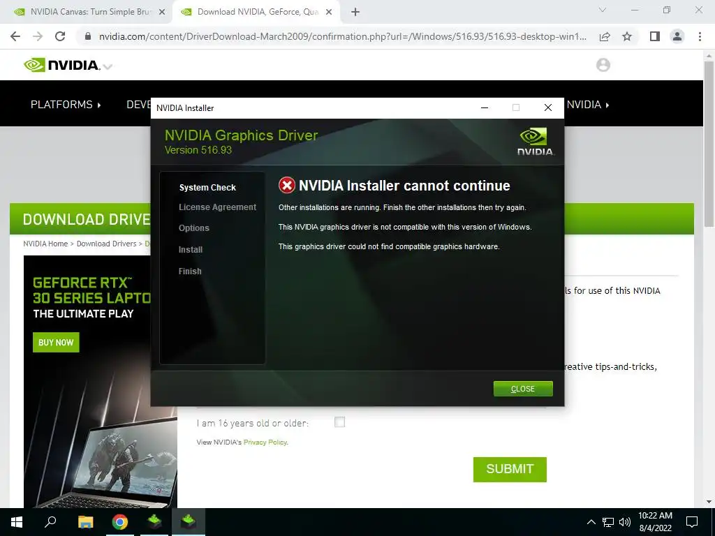This screenshot has width=715, height=536.
Task: Click the green SUBMIT button
Action: 510,470
